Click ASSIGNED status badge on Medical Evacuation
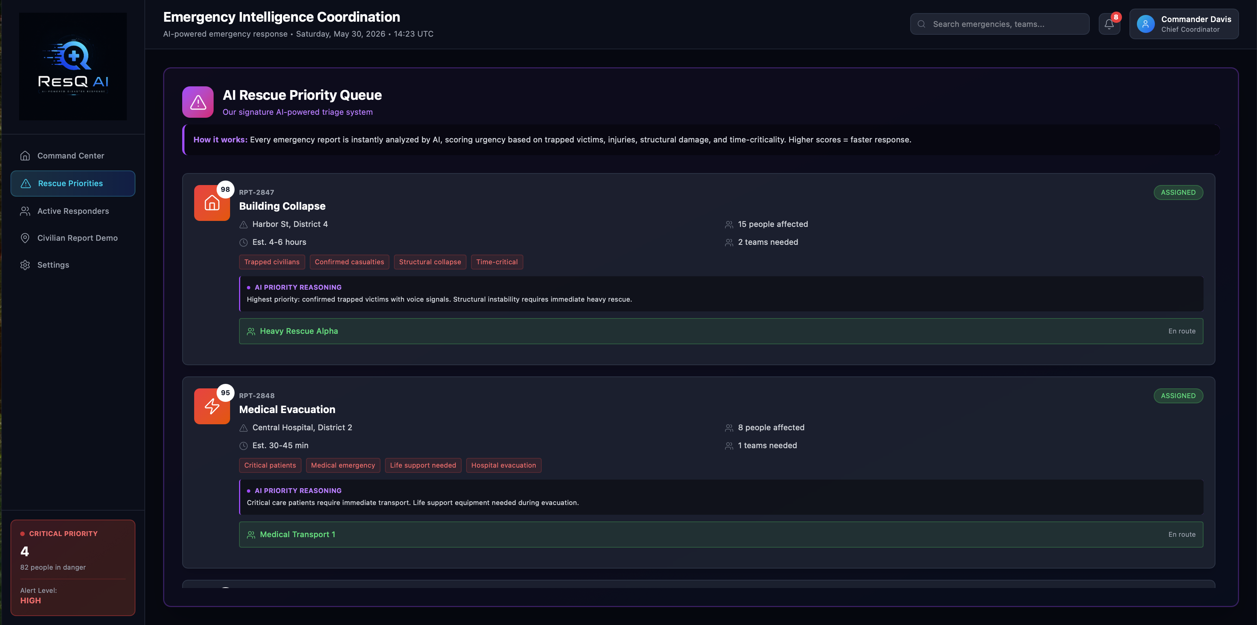Screen dimensions: 1257x625 1178,396
